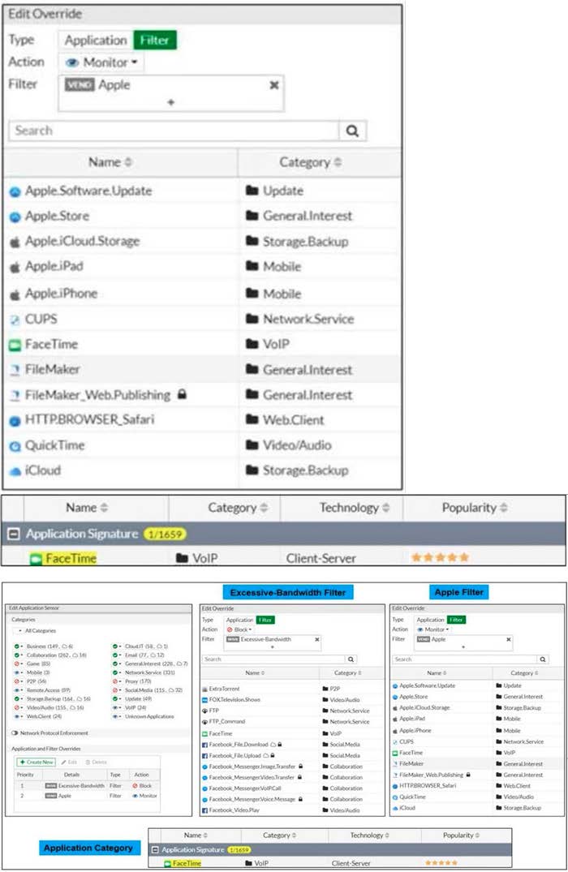568x872 pixels.
Task: Click FaceTime icon in large Application Signature table
Action: [x=37, y=558]
